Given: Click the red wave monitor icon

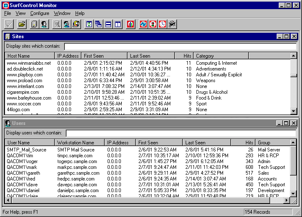Looking at the screenshot, I should point(143,24).
